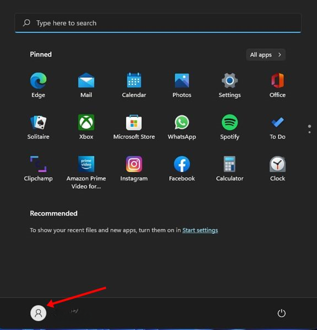The image size is (317, 330).
Task: Open the user account profile menu
Action: [39, 313]
